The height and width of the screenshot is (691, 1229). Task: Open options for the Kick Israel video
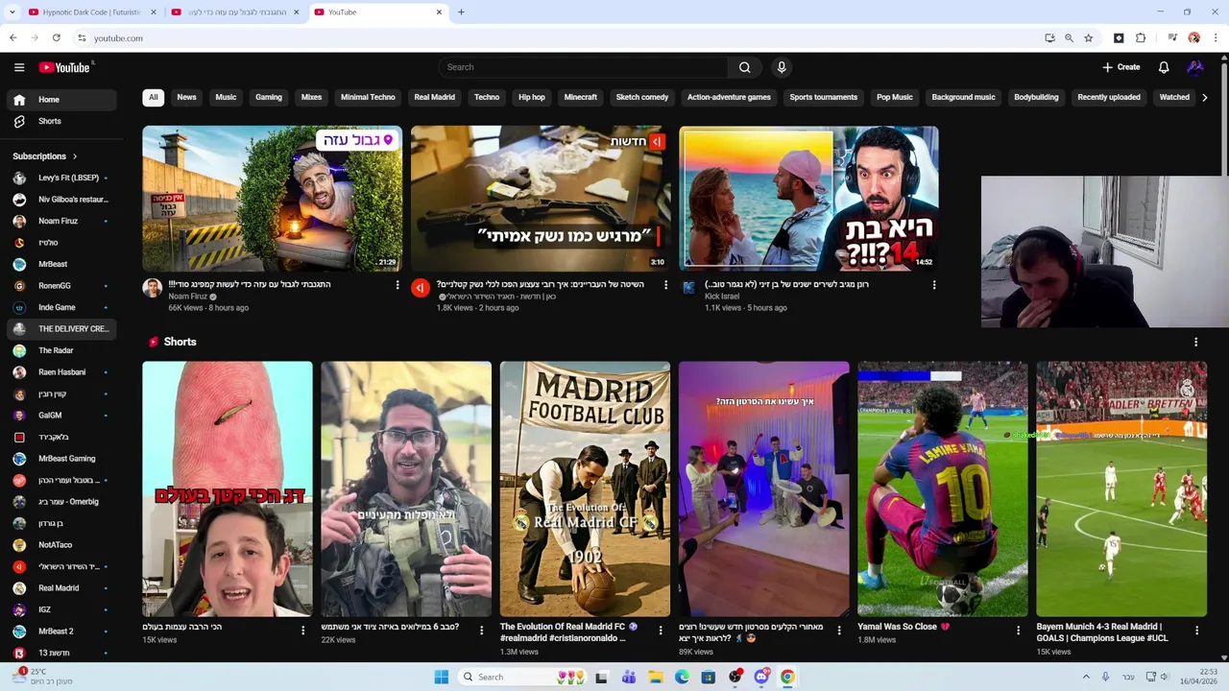[x=934, y=285]
